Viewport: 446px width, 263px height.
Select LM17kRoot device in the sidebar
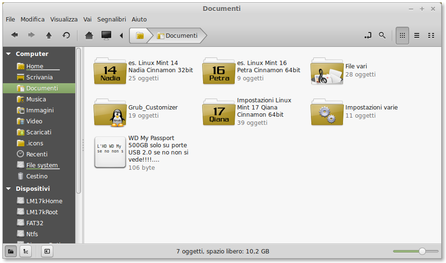pyautogui.click(x=39, y=212)
